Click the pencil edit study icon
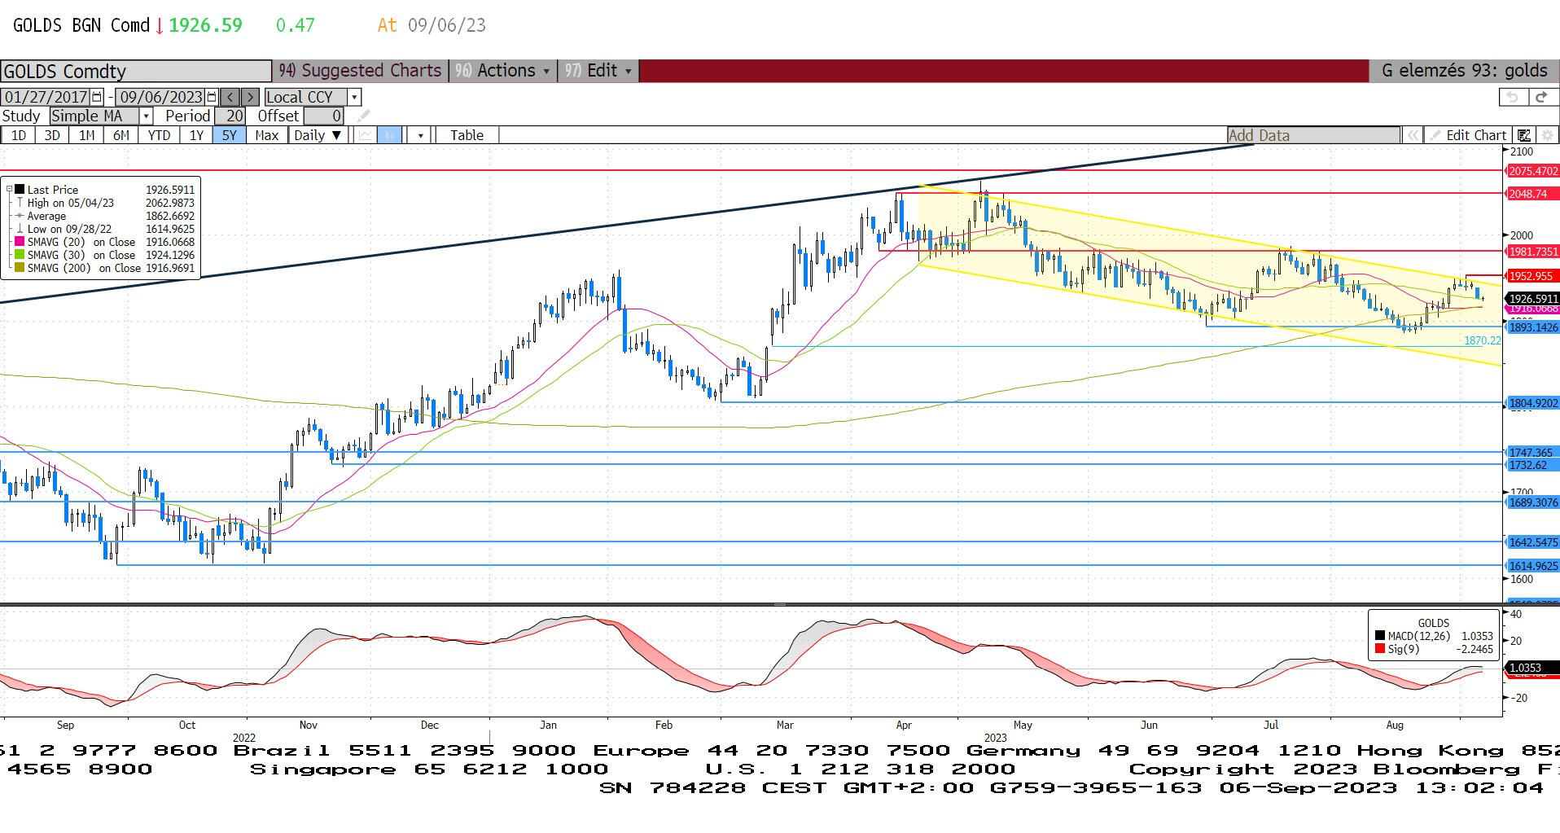The height and width of the screenshot is (833, 1560). coord(364,116)
